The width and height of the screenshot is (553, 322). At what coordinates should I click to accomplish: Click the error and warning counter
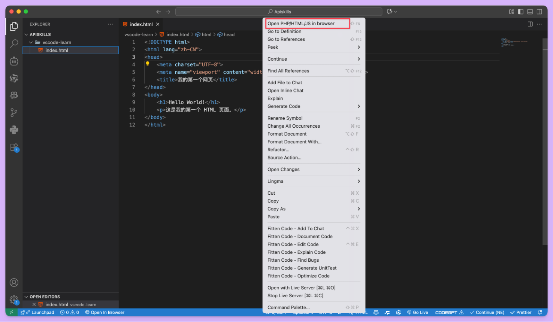(70, 312)
